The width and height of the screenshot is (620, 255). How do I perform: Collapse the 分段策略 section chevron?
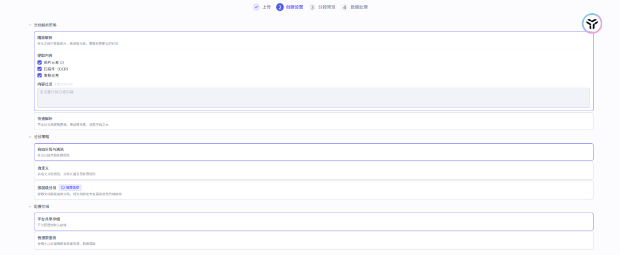tap(30, 136)
